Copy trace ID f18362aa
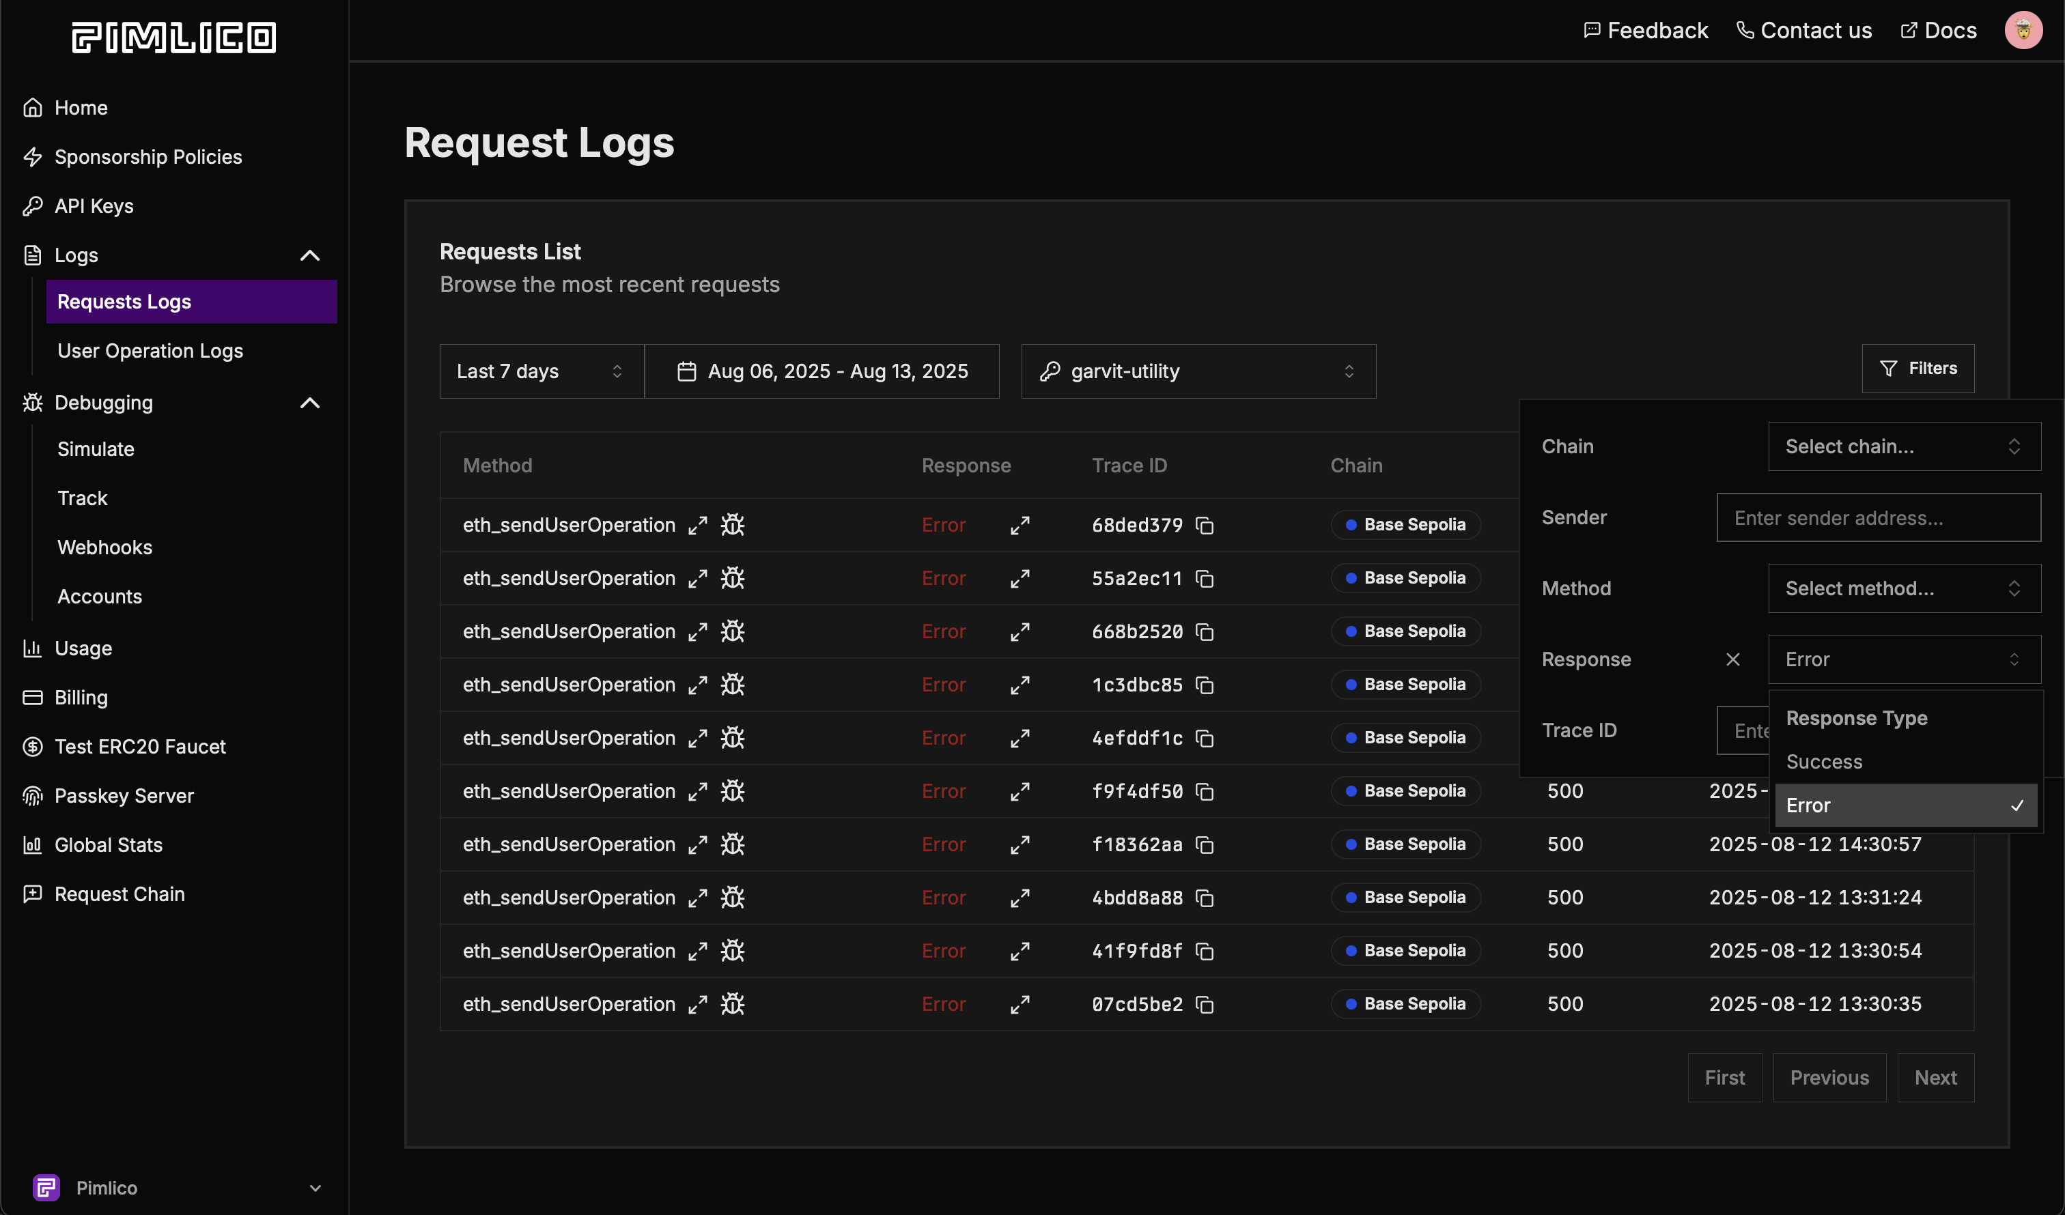This screenshot has width=2065, height=1215. (1205, 844)
